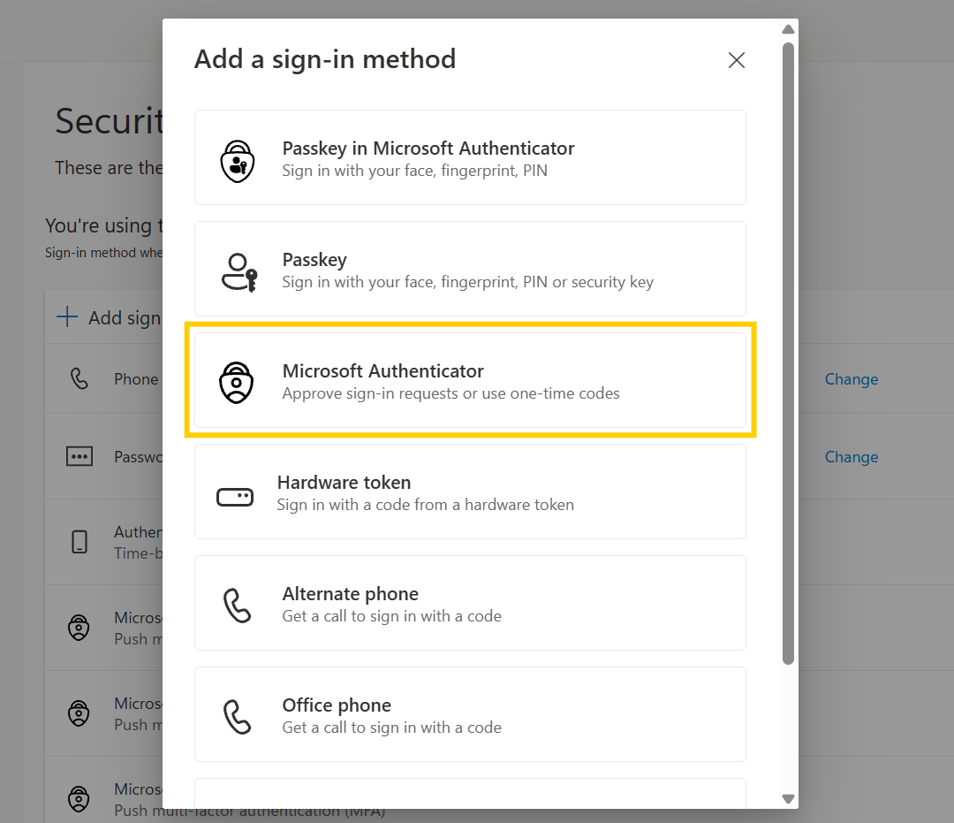Click the Office phone handset icon

coord(237,716)
